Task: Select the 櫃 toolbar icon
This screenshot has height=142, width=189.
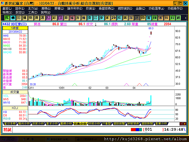Action: [x=25, y=18]
